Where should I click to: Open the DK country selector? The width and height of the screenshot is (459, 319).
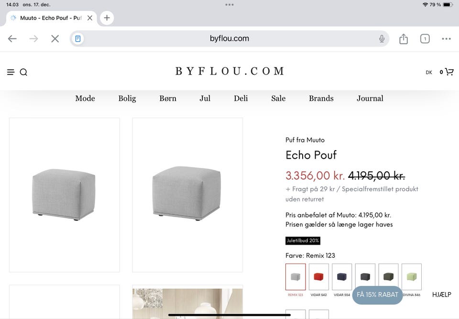click(x=429, y=72)
